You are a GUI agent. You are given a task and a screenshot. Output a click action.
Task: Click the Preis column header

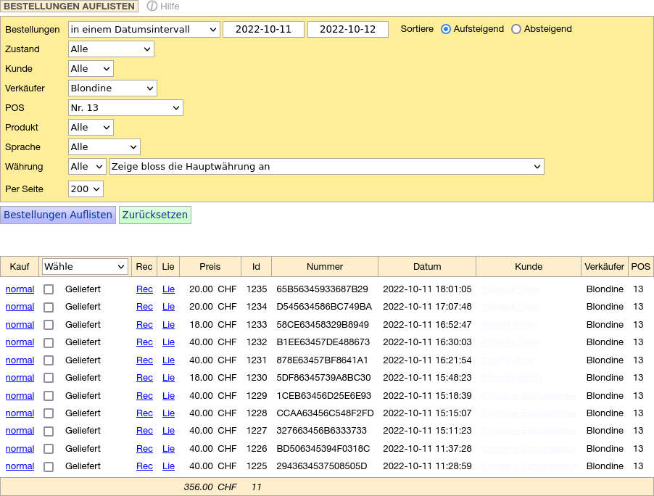tap(210, 267)
